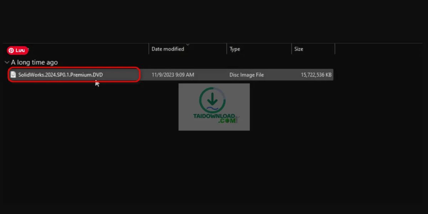The image size is (428, 214).
Task: Click the Disc Image File type cell
Action: coord(246,75)
